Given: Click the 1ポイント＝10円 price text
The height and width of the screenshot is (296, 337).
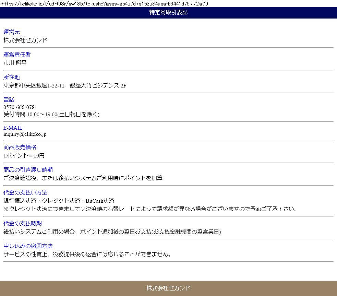Looking at the screenshot, I should pyautogui.click(x=24, y=155).
